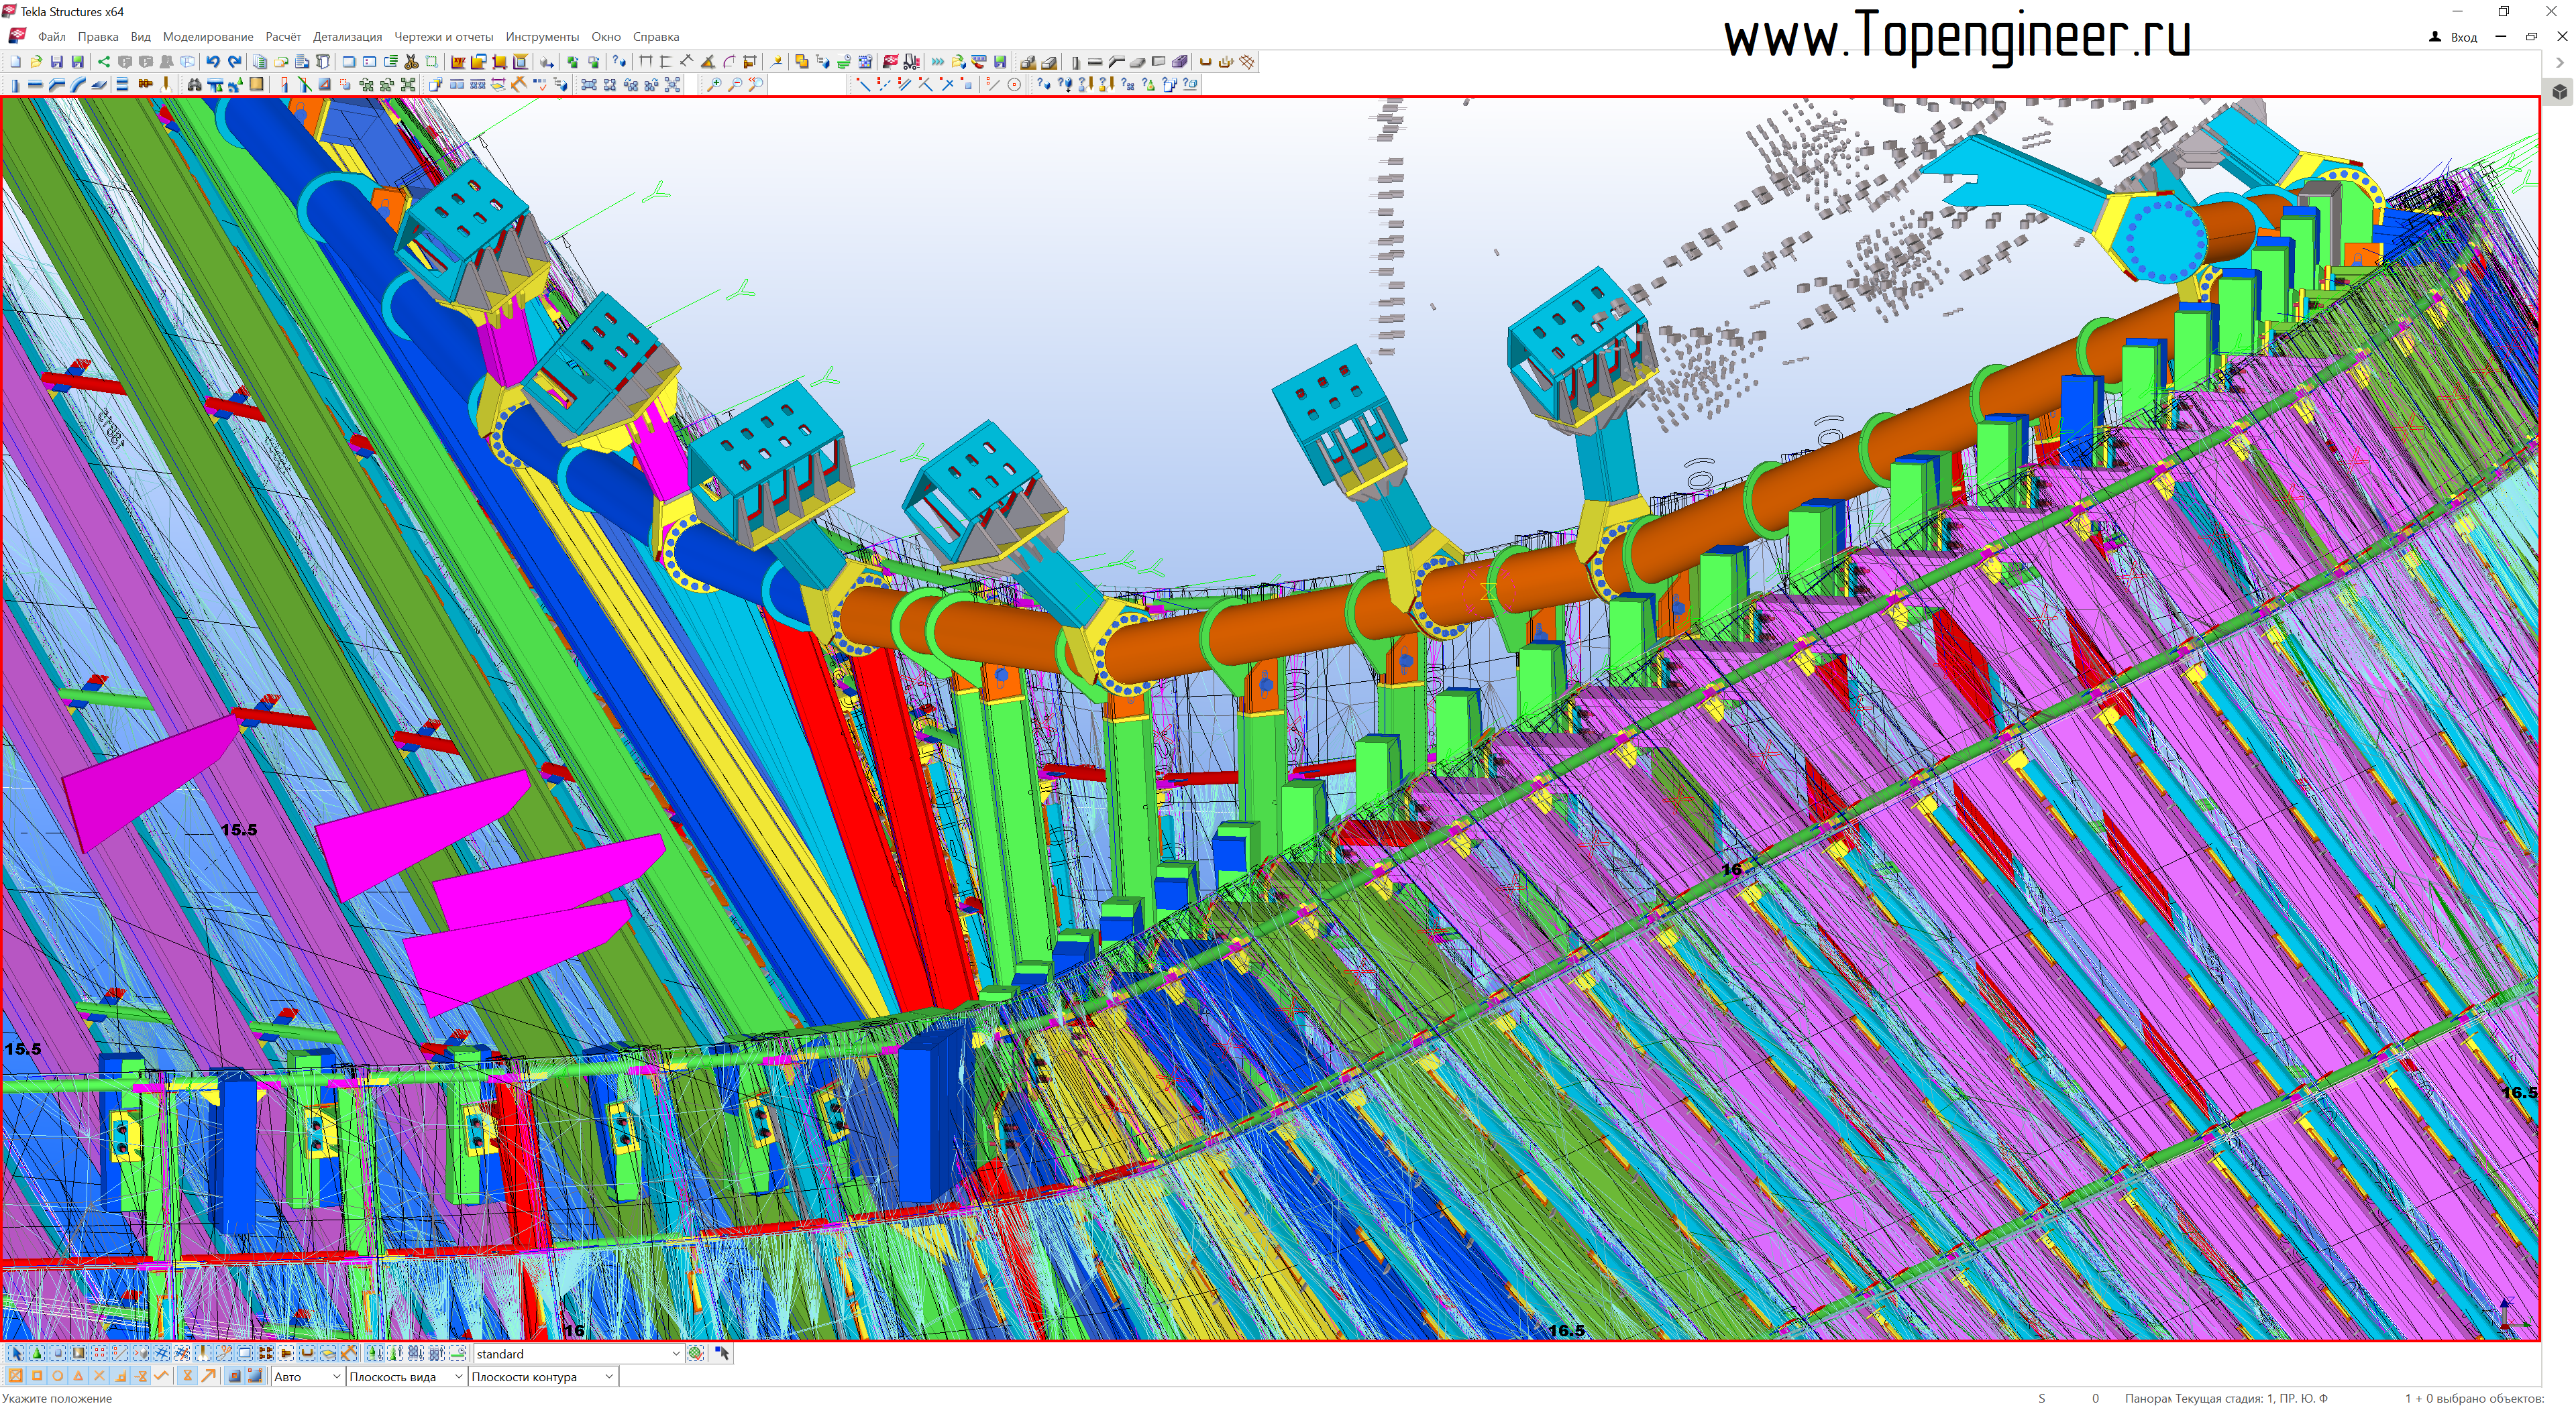Toggle snap to midpoints triangle switch

click(x=78, y=1376)
